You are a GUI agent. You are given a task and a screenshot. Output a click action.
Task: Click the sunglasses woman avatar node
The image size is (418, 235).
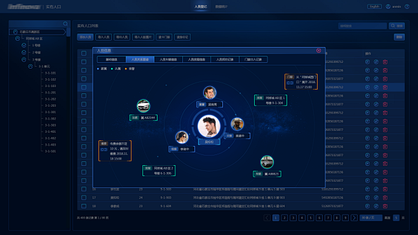point(182,137)
